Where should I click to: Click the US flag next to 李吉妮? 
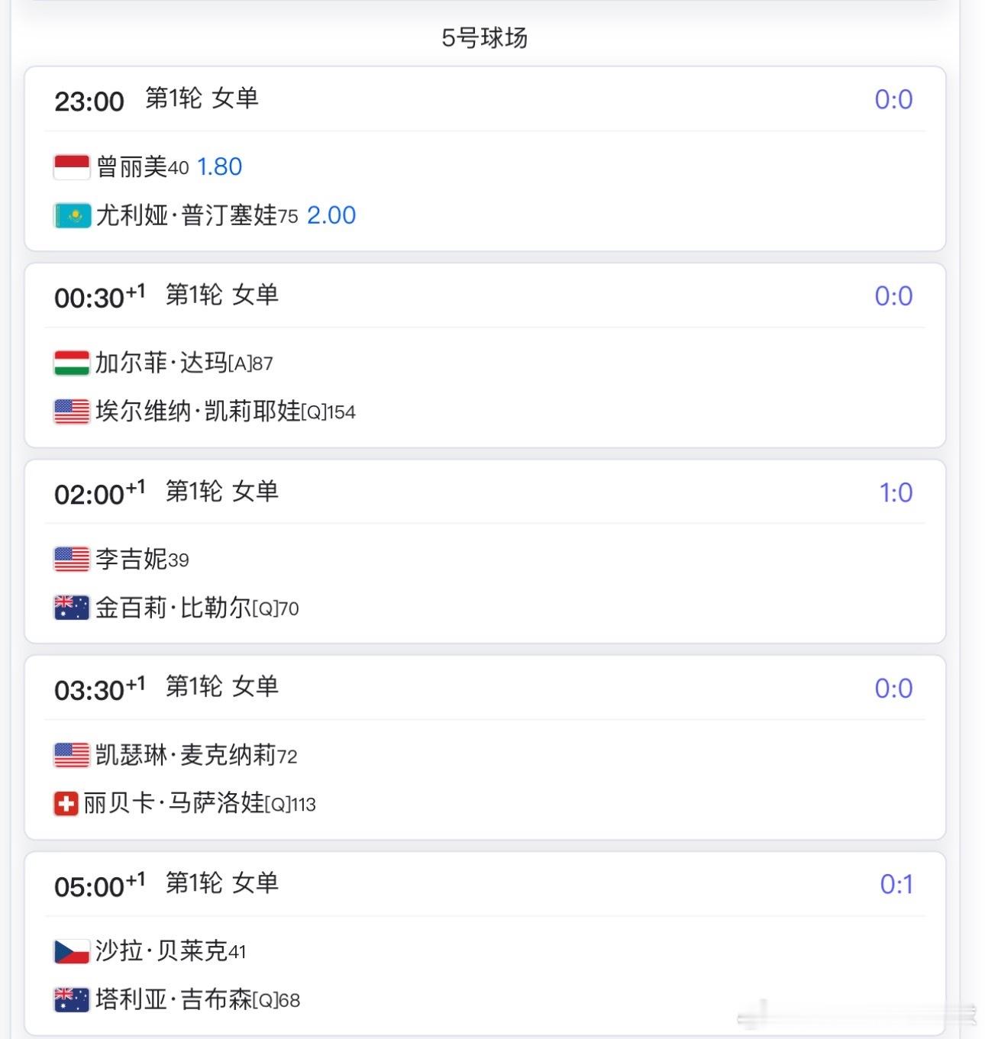72,559
